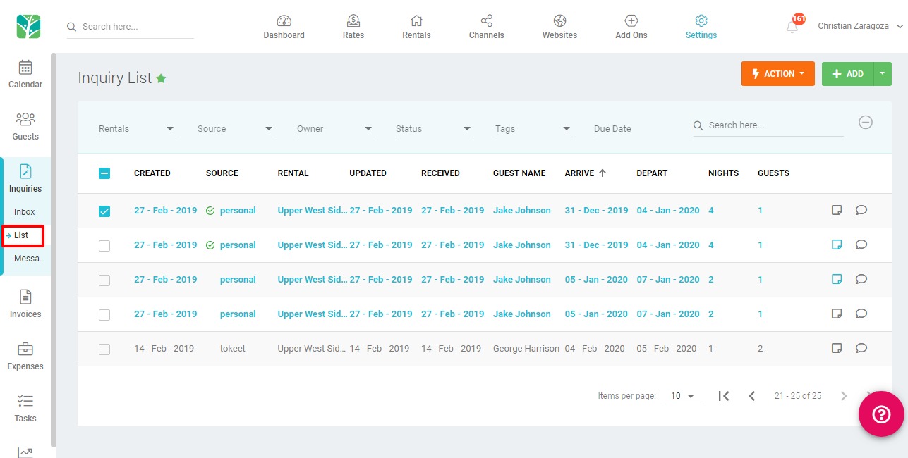The image size is (908, 458).
Task: Go to the previous page of results
Action: [x=752, y=396]
